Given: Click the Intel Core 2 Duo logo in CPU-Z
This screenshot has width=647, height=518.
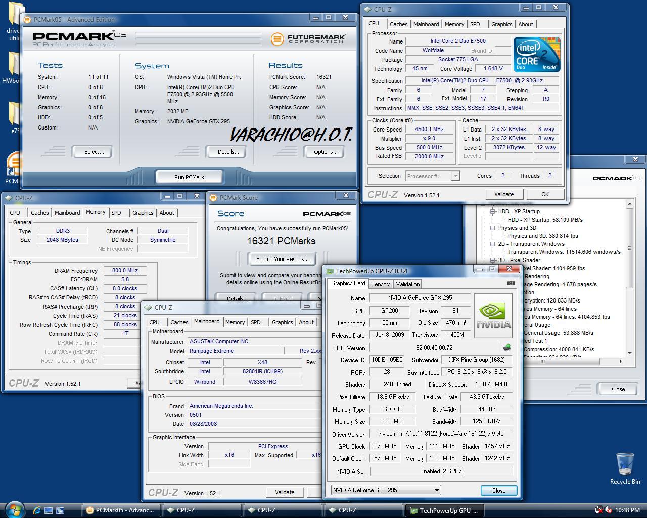Looking at the screenshot, I should tap(537, 55).
